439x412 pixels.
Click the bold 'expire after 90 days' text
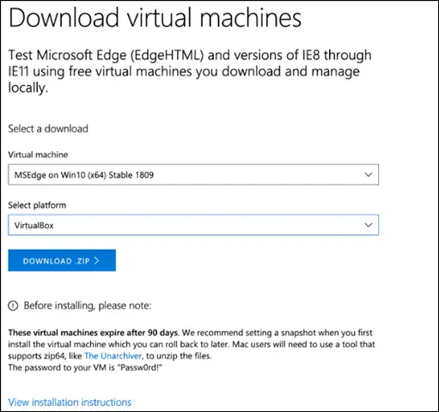click(139, 333)
